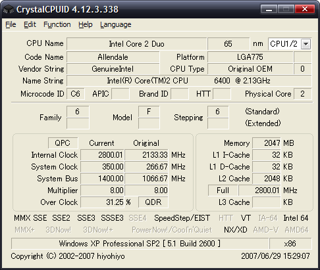
Task: Open the Help menu
Action: [x=86, y=24]
